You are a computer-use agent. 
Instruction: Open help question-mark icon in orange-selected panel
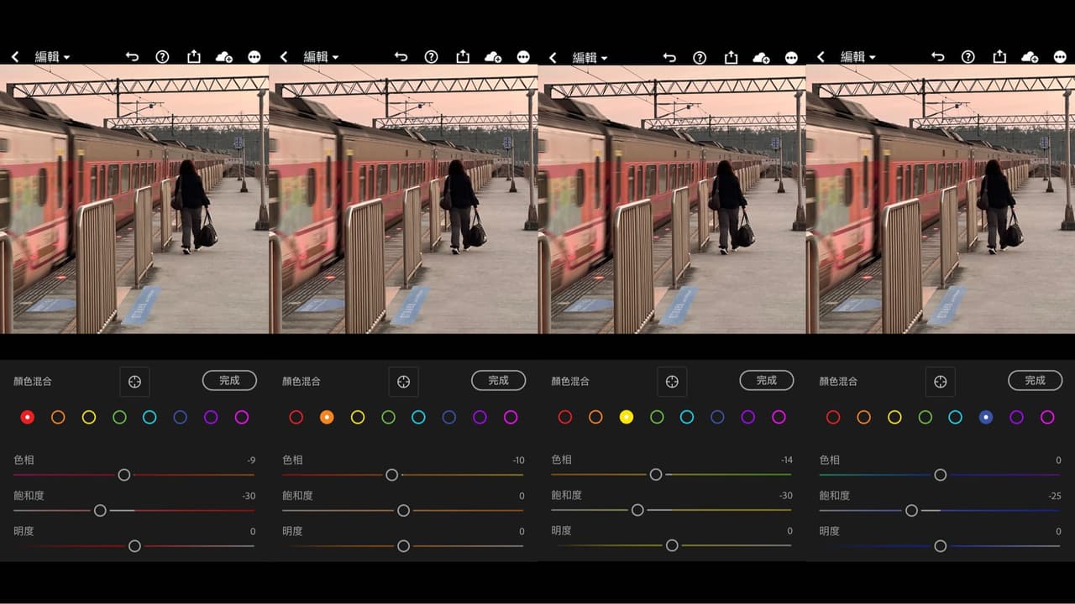coord(431,57)
